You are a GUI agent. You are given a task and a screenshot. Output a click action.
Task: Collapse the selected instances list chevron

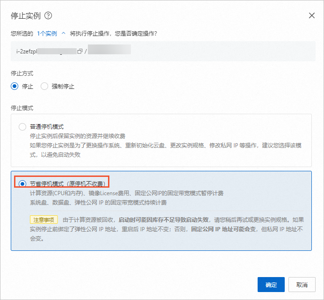64,34
